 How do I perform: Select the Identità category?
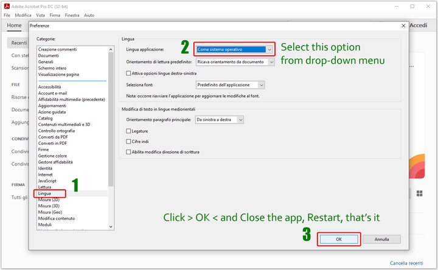[45, 168]
